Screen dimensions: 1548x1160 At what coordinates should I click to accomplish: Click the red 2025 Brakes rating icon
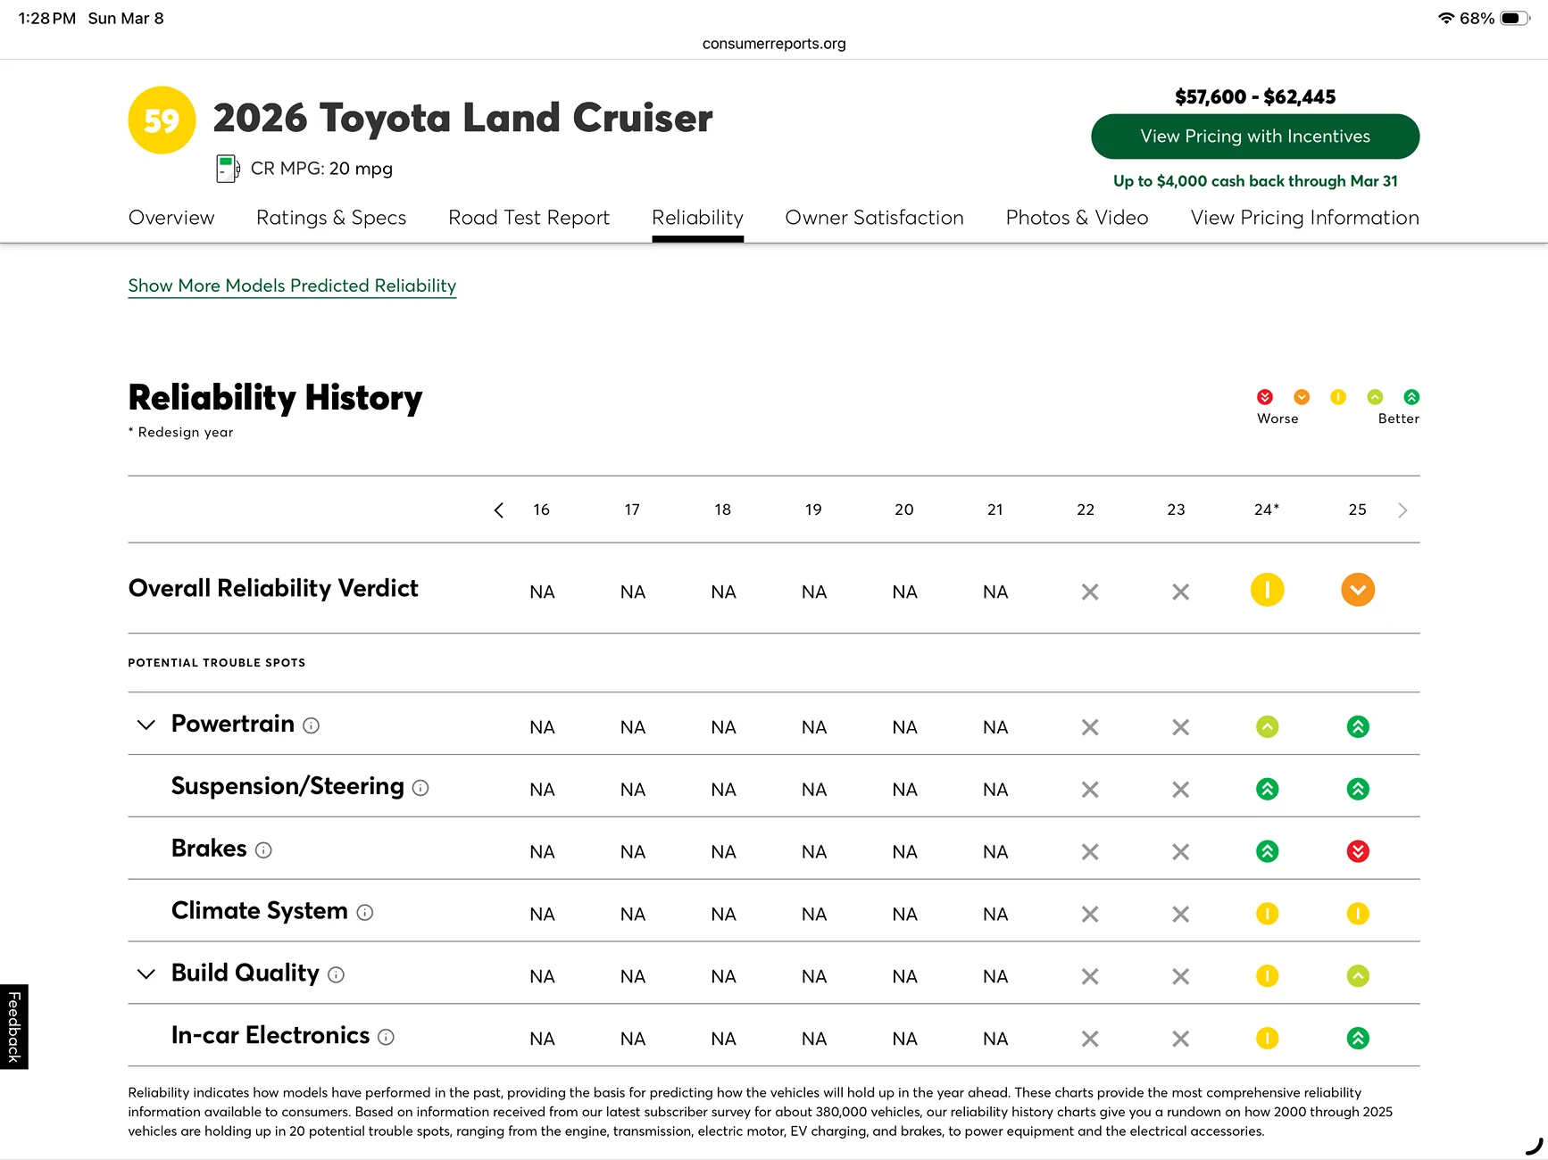coord(1357,851)
